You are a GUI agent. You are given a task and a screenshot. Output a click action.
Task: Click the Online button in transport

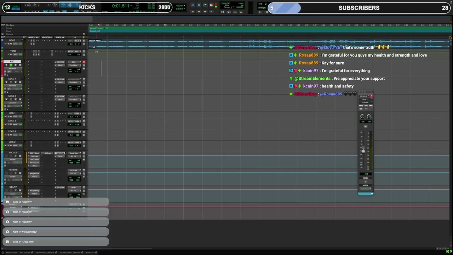point(193,5)
